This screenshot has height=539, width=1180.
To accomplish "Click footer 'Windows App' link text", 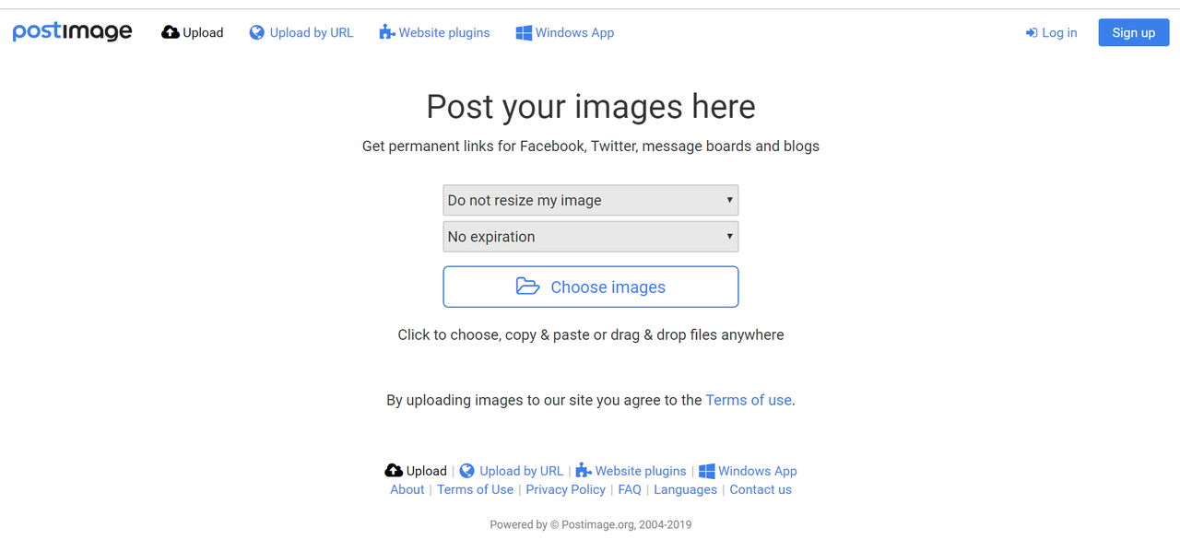I will click(758, 471).
